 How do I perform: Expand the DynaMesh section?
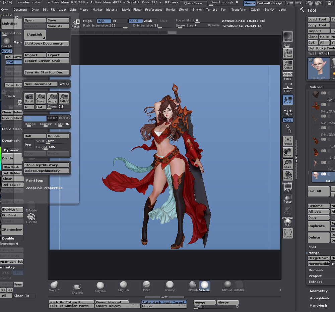coord(11,141)
